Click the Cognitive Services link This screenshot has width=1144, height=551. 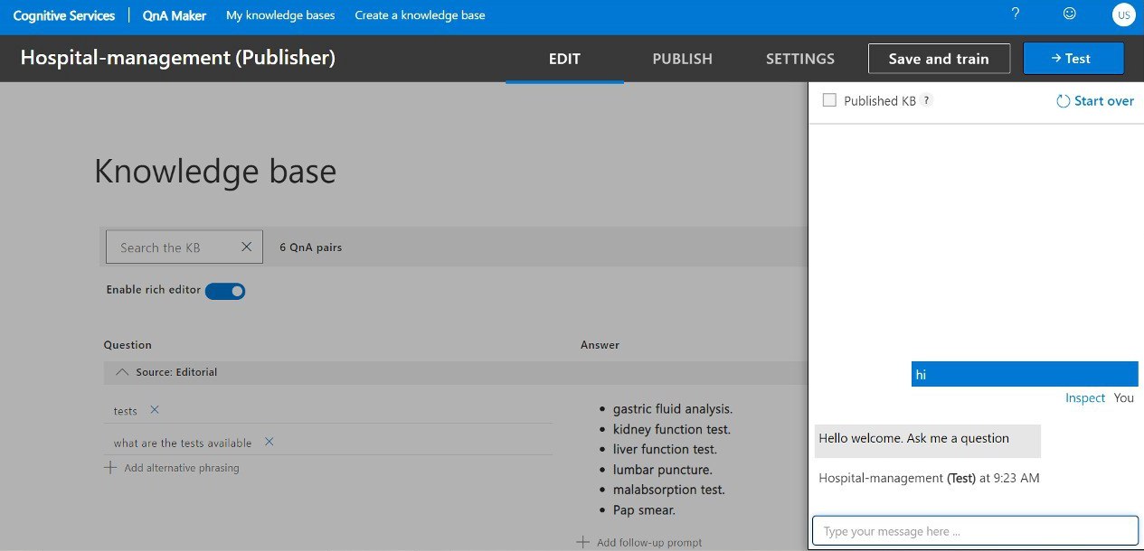point(64,15)
